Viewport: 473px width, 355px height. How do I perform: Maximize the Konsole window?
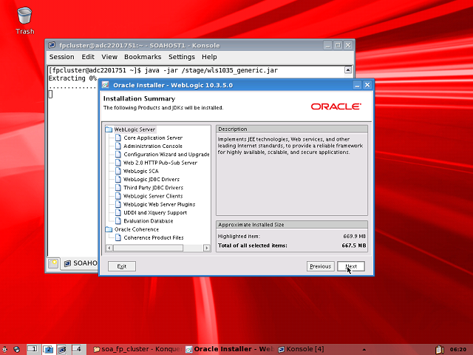338,46
